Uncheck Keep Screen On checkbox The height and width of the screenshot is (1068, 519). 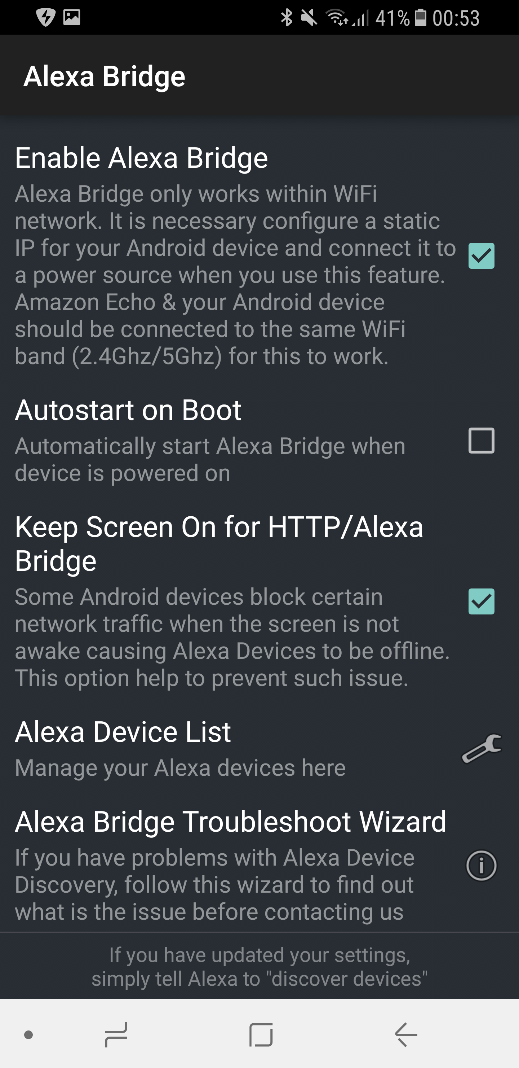(481, 601)
